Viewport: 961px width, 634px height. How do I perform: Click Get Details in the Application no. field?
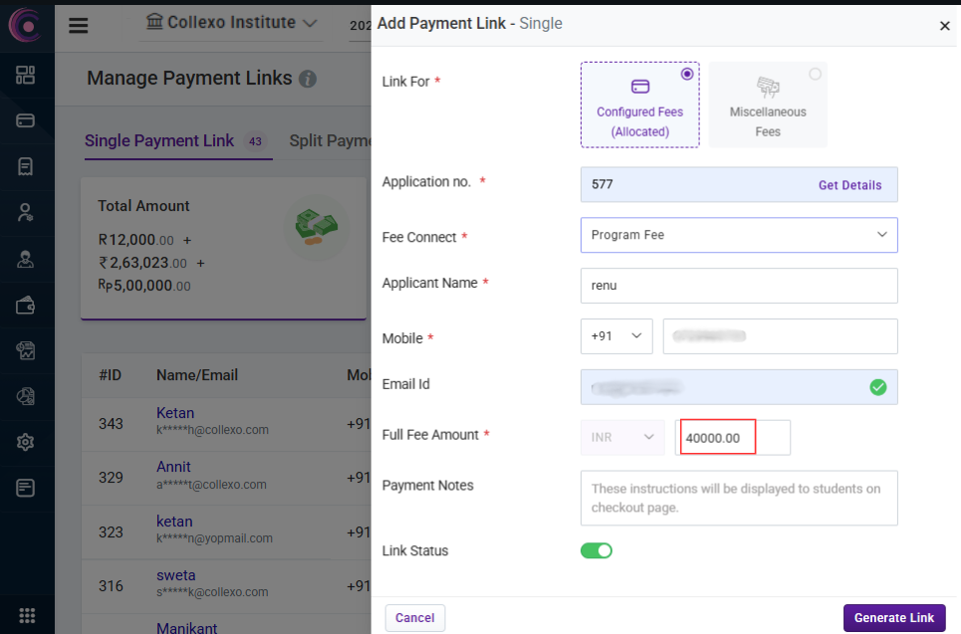[849, 185]
